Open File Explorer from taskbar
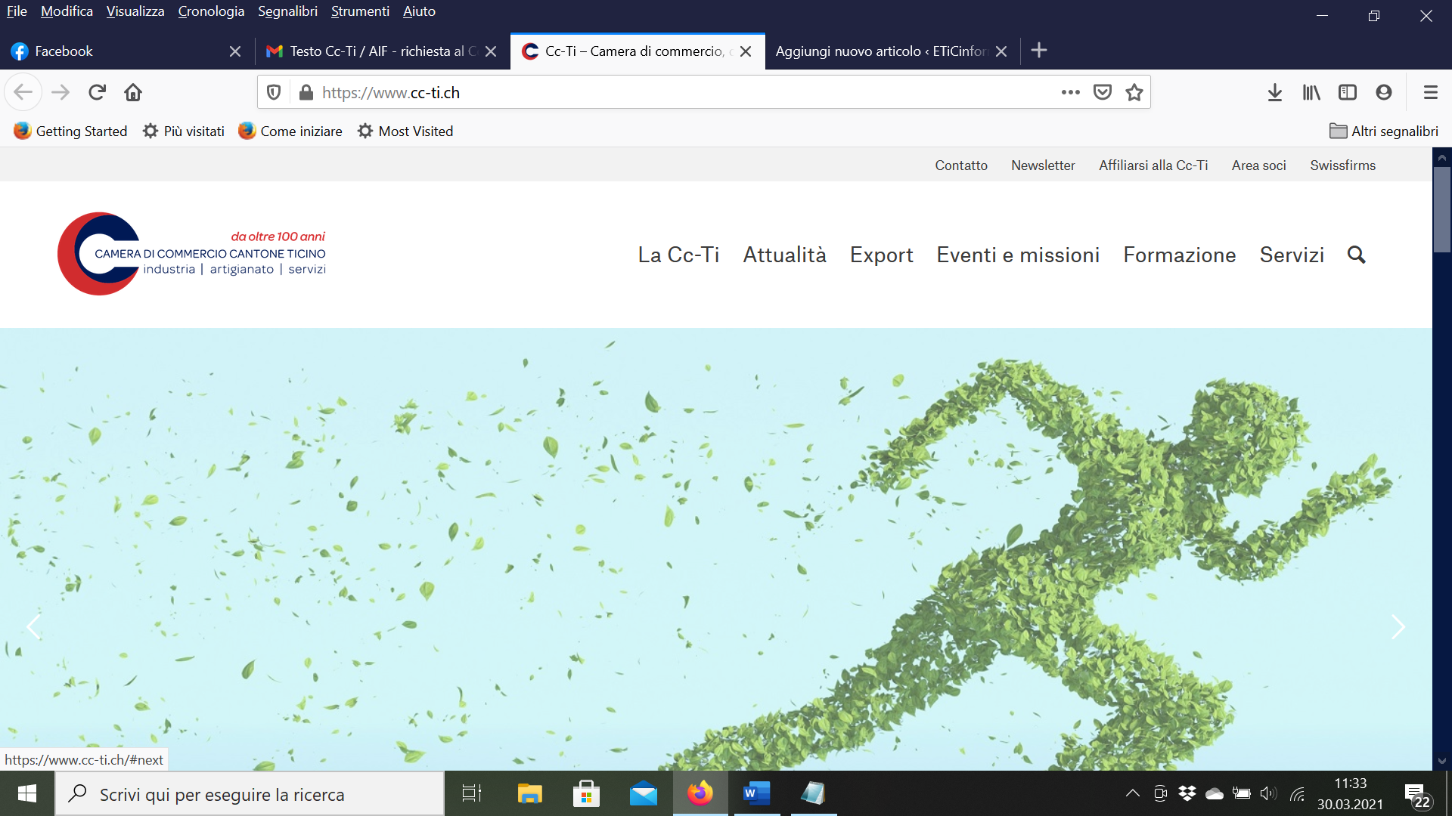The height and width of the screenshot is (816, 1452). [x=529, y=793]
